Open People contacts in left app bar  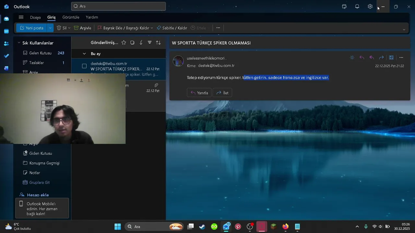[x=6, y=44]
